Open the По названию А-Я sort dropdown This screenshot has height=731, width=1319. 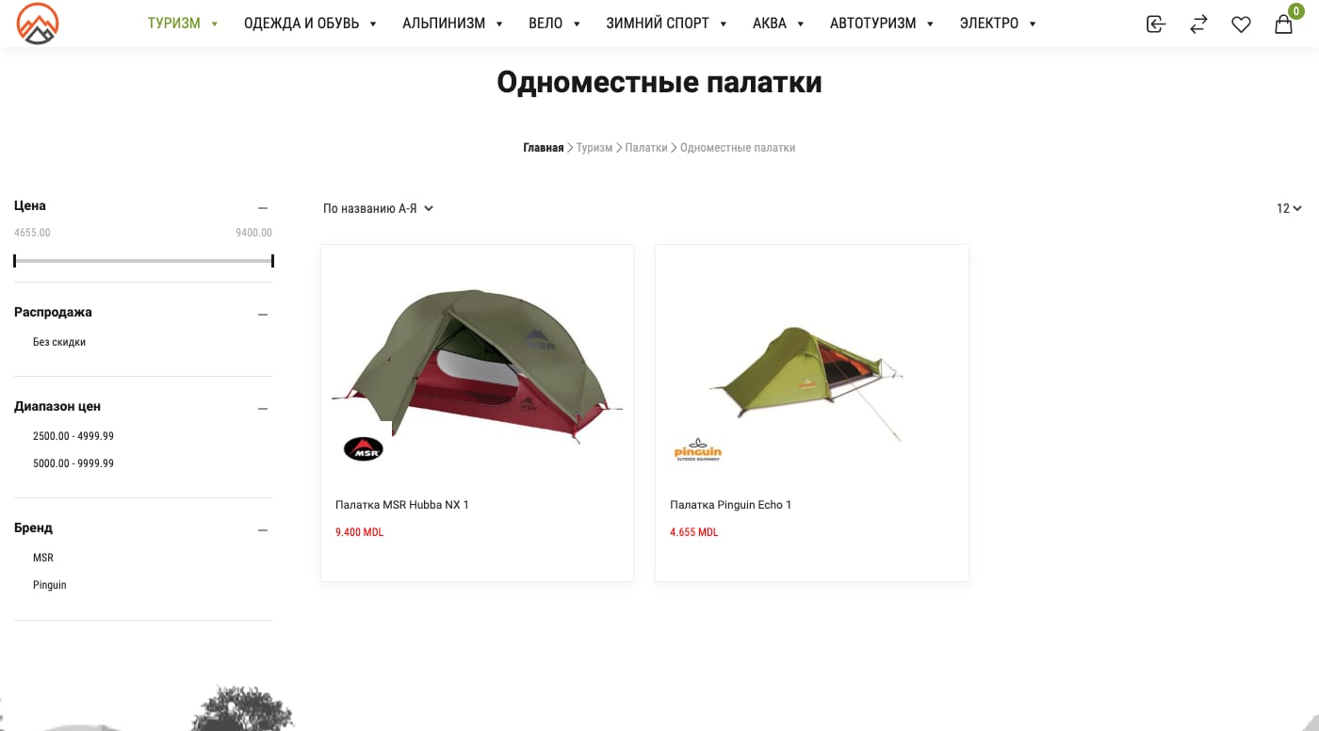[378, 208]
